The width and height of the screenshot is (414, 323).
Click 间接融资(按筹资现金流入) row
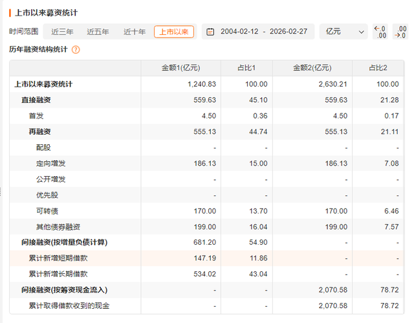pyautogui.click(x=63, y=289)
